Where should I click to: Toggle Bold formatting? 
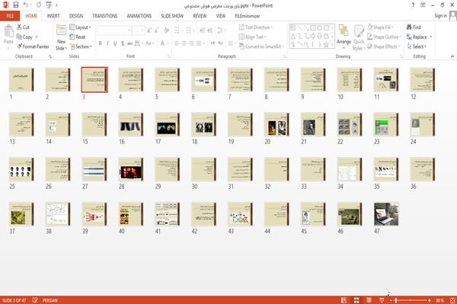[100, 43]
